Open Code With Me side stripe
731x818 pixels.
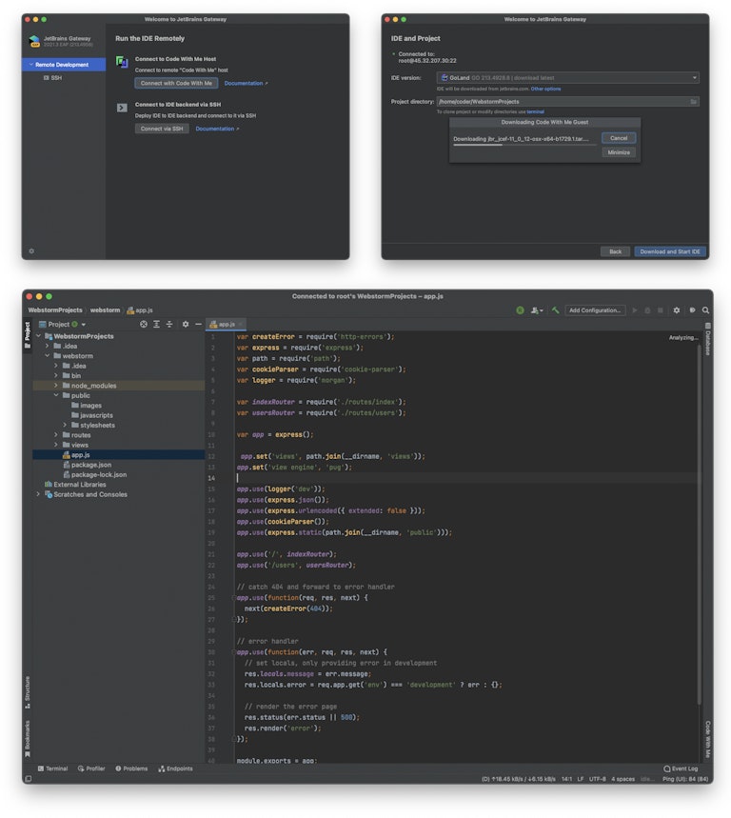707,739
